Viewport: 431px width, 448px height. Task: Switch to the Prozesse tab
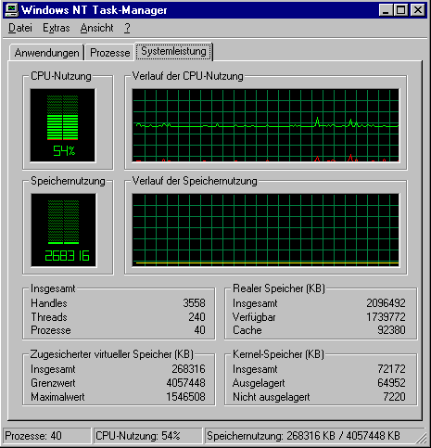(x=109, y=53)
